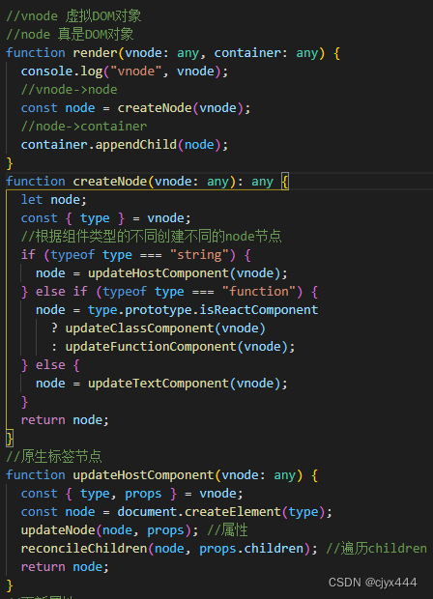Viewport: 433px width, 599px height.
Task: Click the "let node;" line
Action: point(54,199)
